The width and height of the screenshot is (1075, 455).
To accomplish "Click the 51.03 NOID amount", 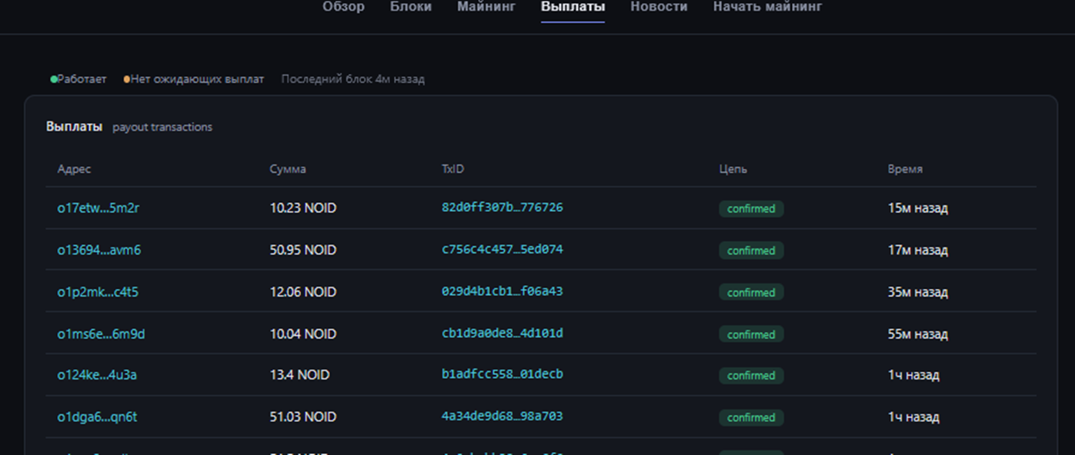I will [x=303, y=417].
